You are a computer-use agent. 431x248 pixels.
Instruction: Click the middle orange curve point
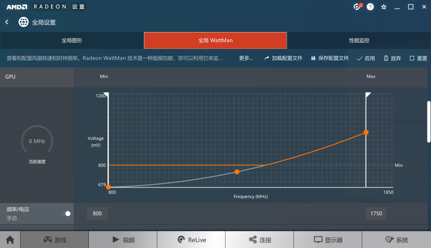pos(237,172)
